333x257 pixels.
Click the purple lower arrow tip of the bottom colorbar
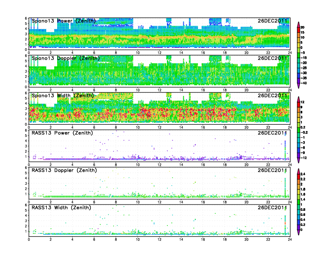pos(299,233)
